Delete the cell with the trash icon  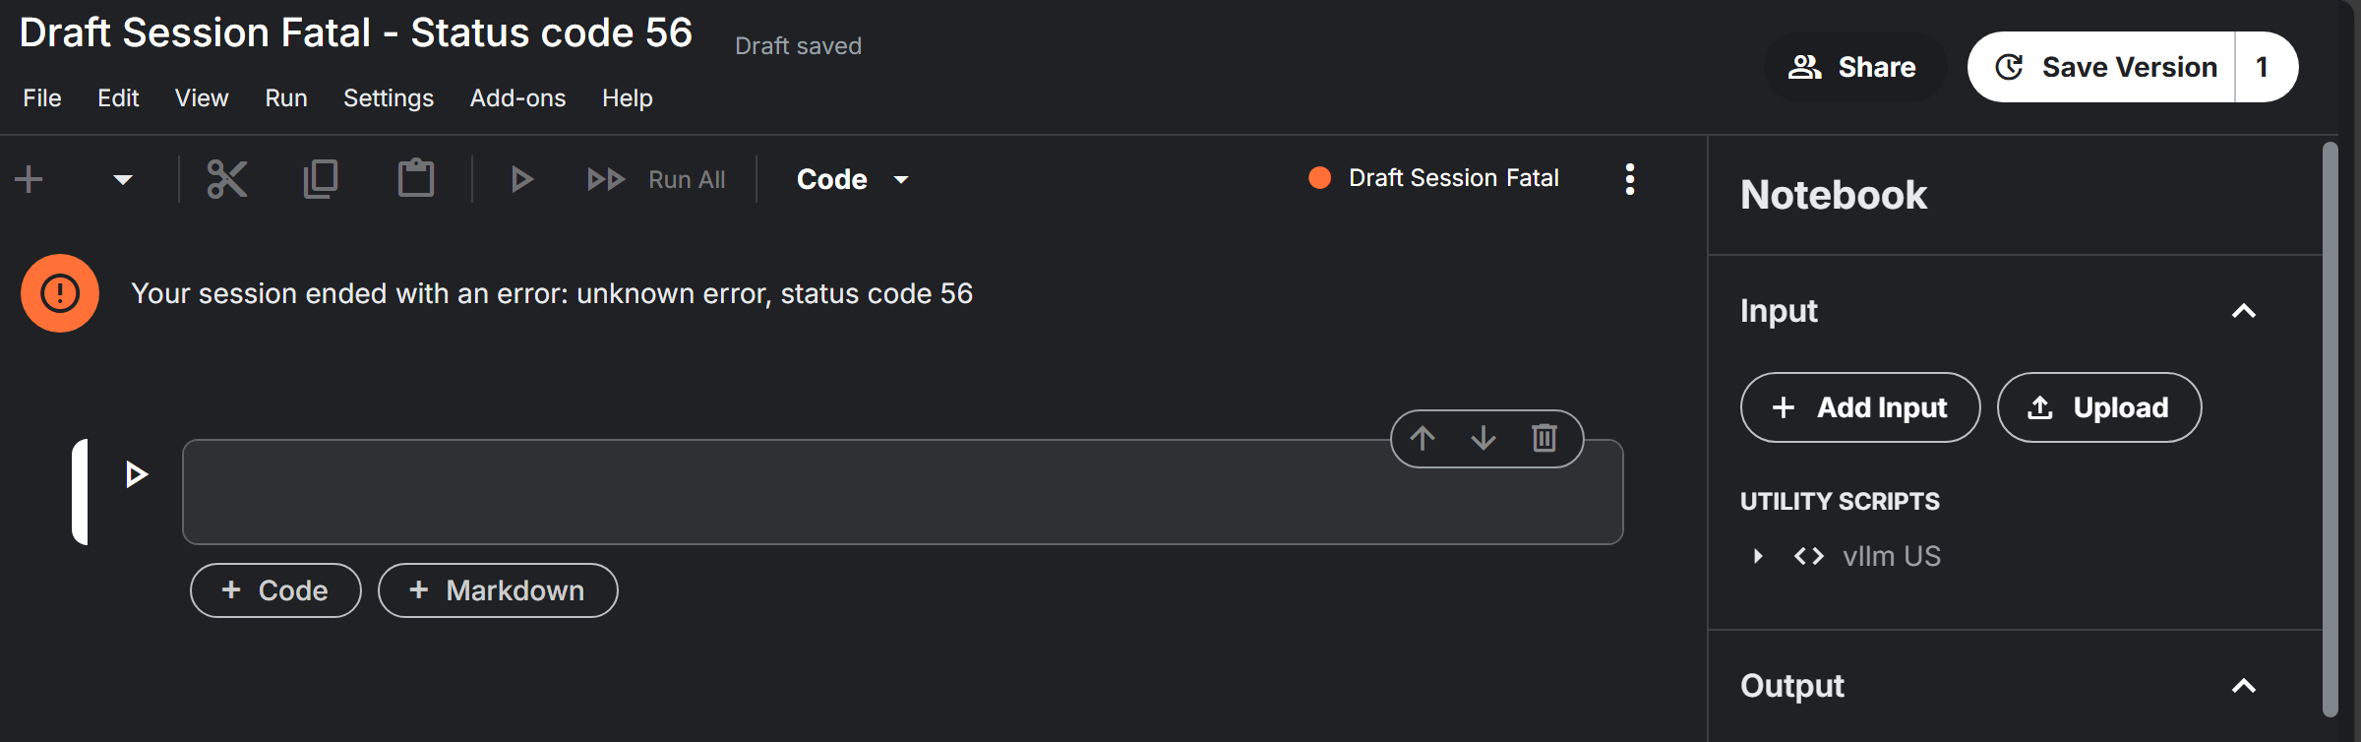(x=1544, y=438)
